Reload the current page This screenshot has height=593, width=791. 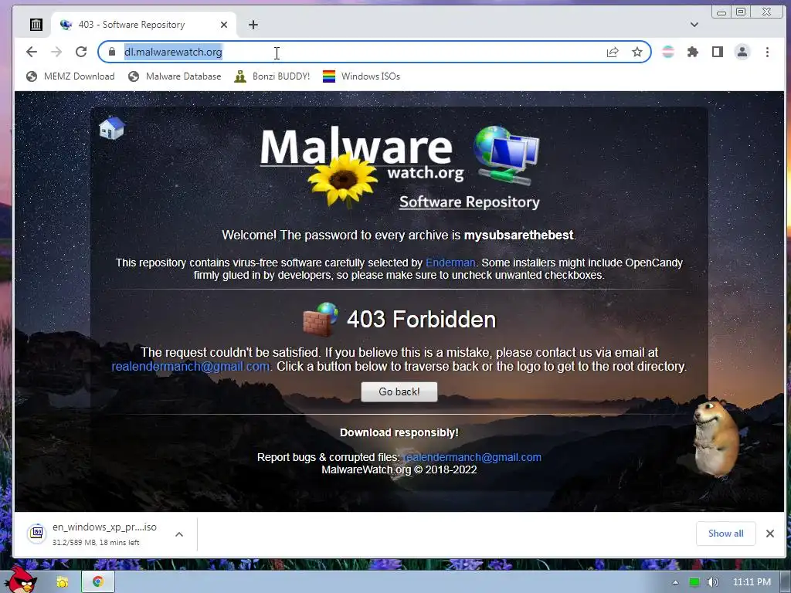(x=81, y=52)
